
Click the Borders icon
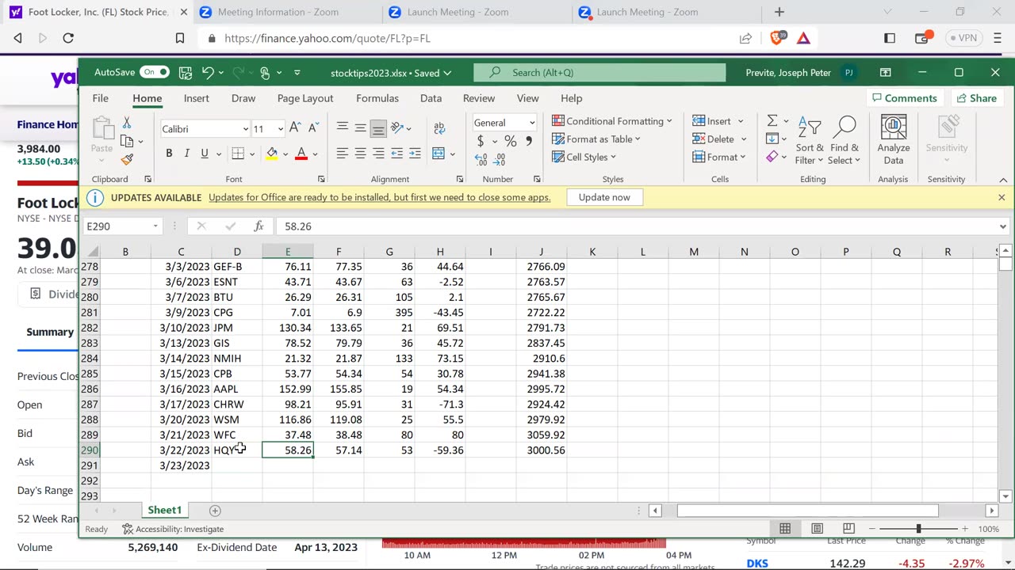pyautogui.click(x=238, y=154)
